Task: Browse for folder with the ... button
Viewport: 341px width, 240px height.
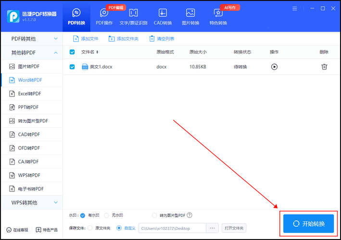Action: pyautogui.click(x=212, y=228)
